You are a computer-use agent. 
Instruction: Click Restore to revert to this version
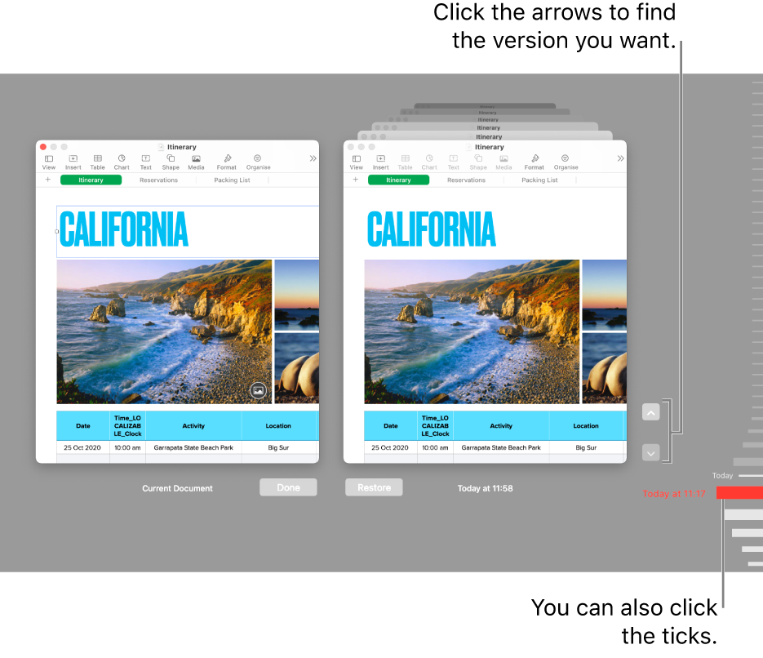(x=374, y=487)
